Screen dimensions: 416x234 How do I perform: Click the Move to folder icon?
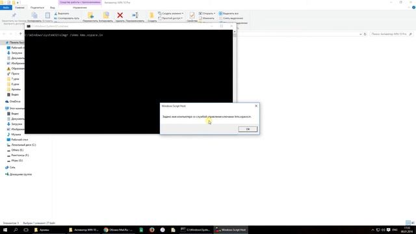(90, 16)
